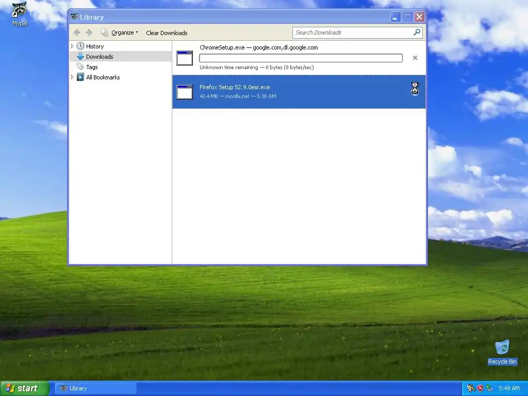The image size is (528, 396).
Task: Click Clear Downloads button
Action: point(167,32)
